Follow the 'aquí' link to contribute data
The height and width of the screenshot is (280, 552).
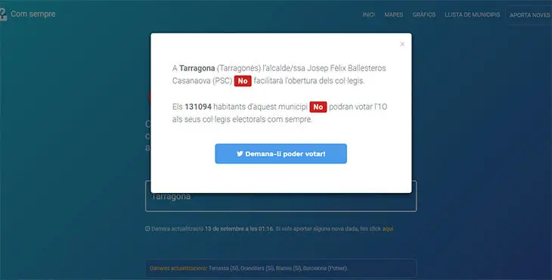click(388, 229)
